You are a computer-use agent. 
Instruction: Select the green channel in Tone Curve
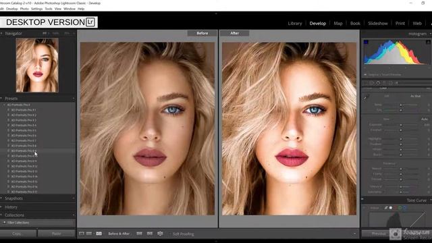(x=400, y=208)
